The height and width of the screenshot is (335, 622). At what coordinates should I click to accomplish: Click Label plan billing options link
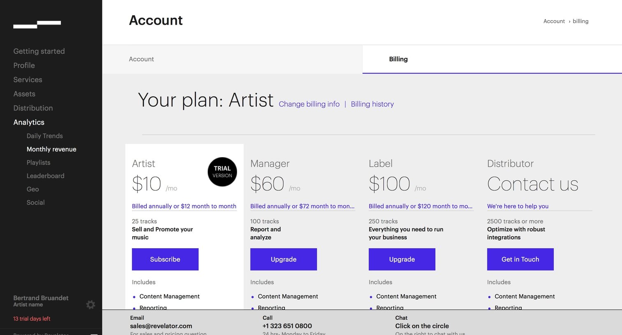(420, 206)
